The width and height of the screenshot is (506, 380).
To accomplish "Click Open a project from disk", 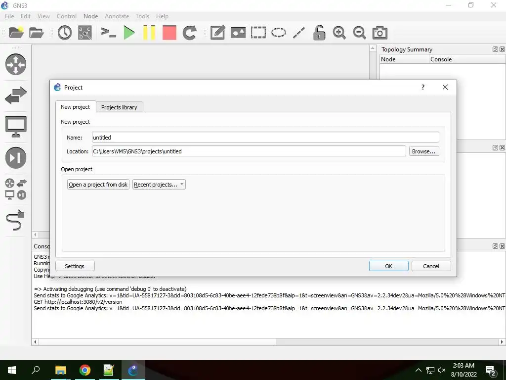I will [x=98, y=185].
